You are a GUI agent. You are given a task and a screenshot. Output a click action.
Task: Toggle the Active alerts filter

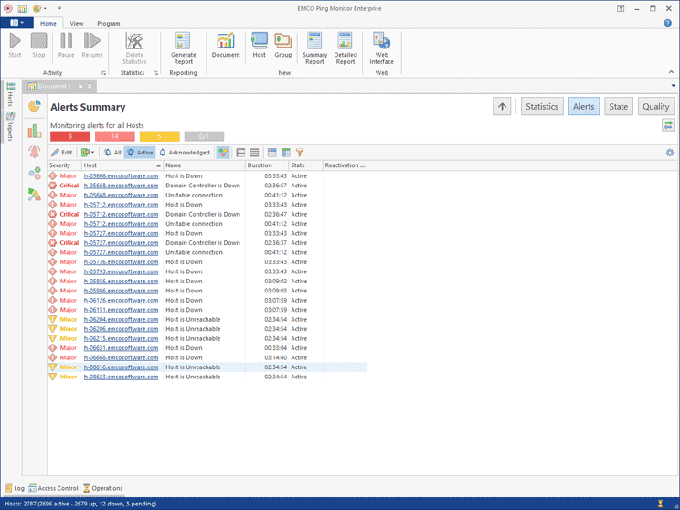[140, 153]
